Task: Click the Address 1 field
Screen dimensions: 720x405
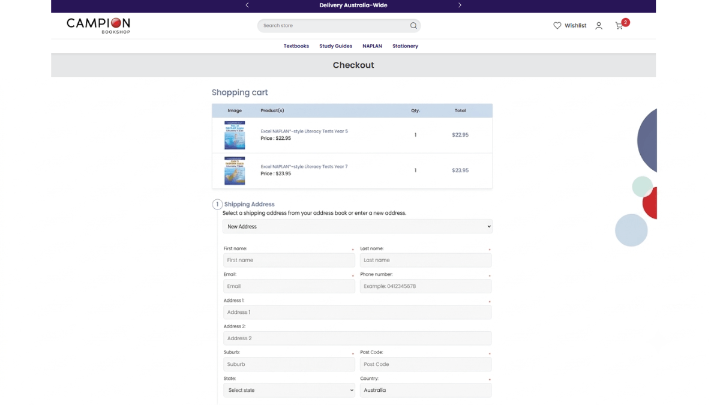Action: point(358,312)
